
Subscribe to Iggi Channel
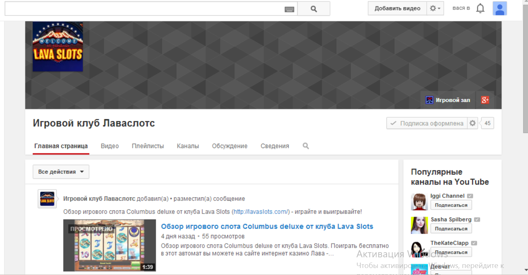click(x=451, y=205)
